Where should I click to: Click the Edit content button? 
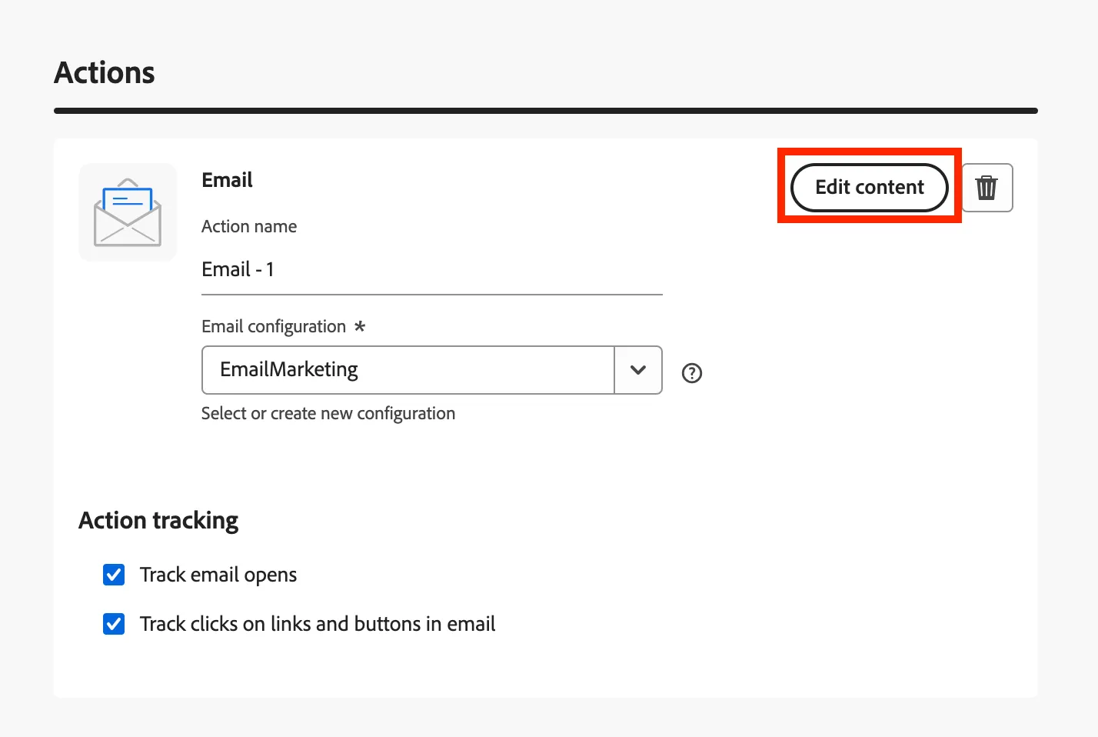click(870, 187)
